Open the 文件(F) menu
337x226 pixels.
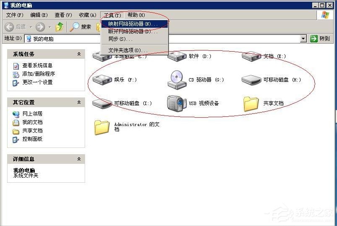click(15, 15)
